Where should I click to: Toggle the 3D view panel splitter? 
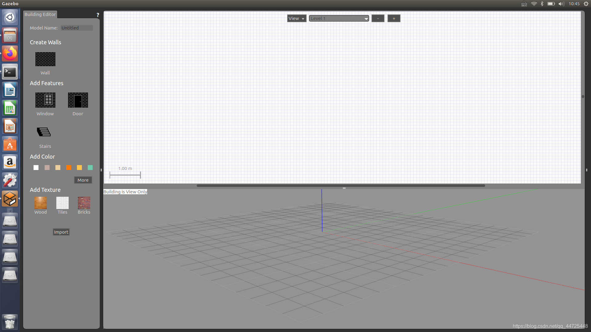tap(344, 188)
